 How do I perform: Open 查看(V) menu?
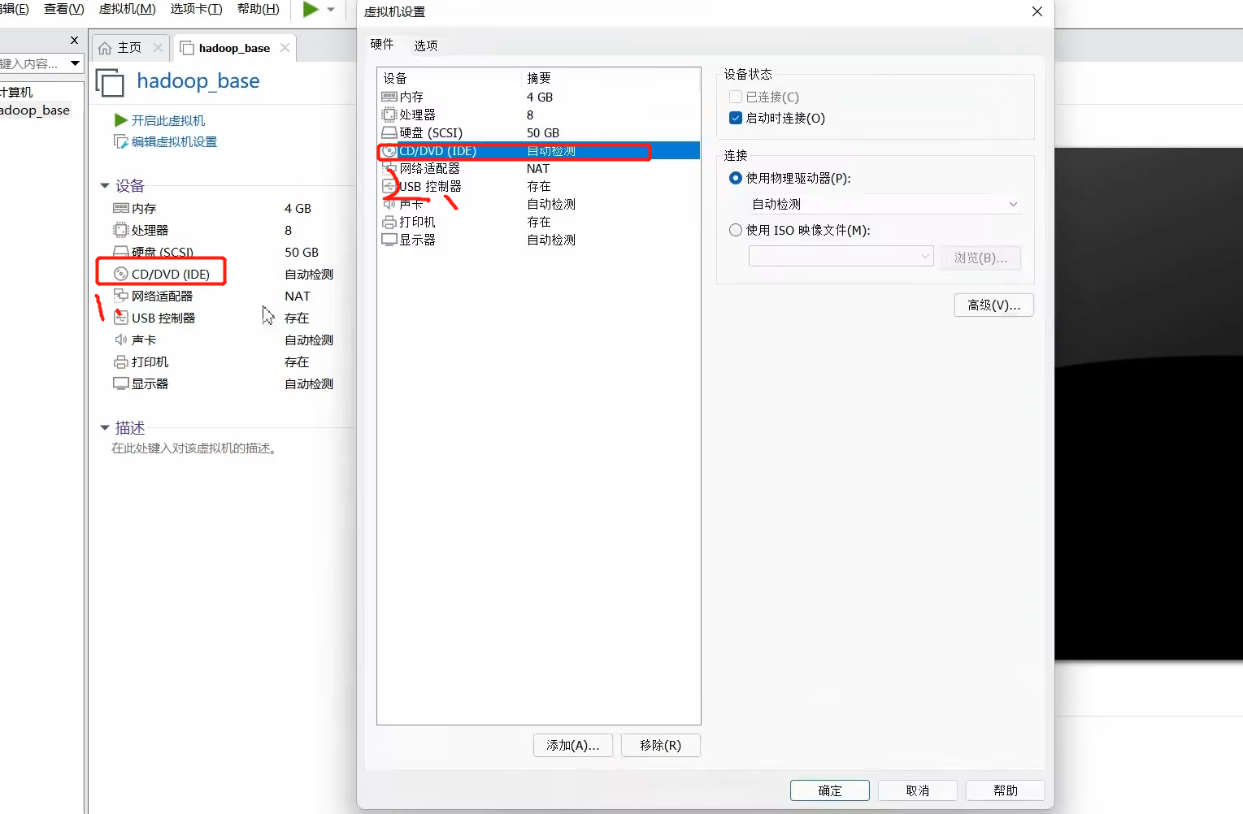(64, 9)
